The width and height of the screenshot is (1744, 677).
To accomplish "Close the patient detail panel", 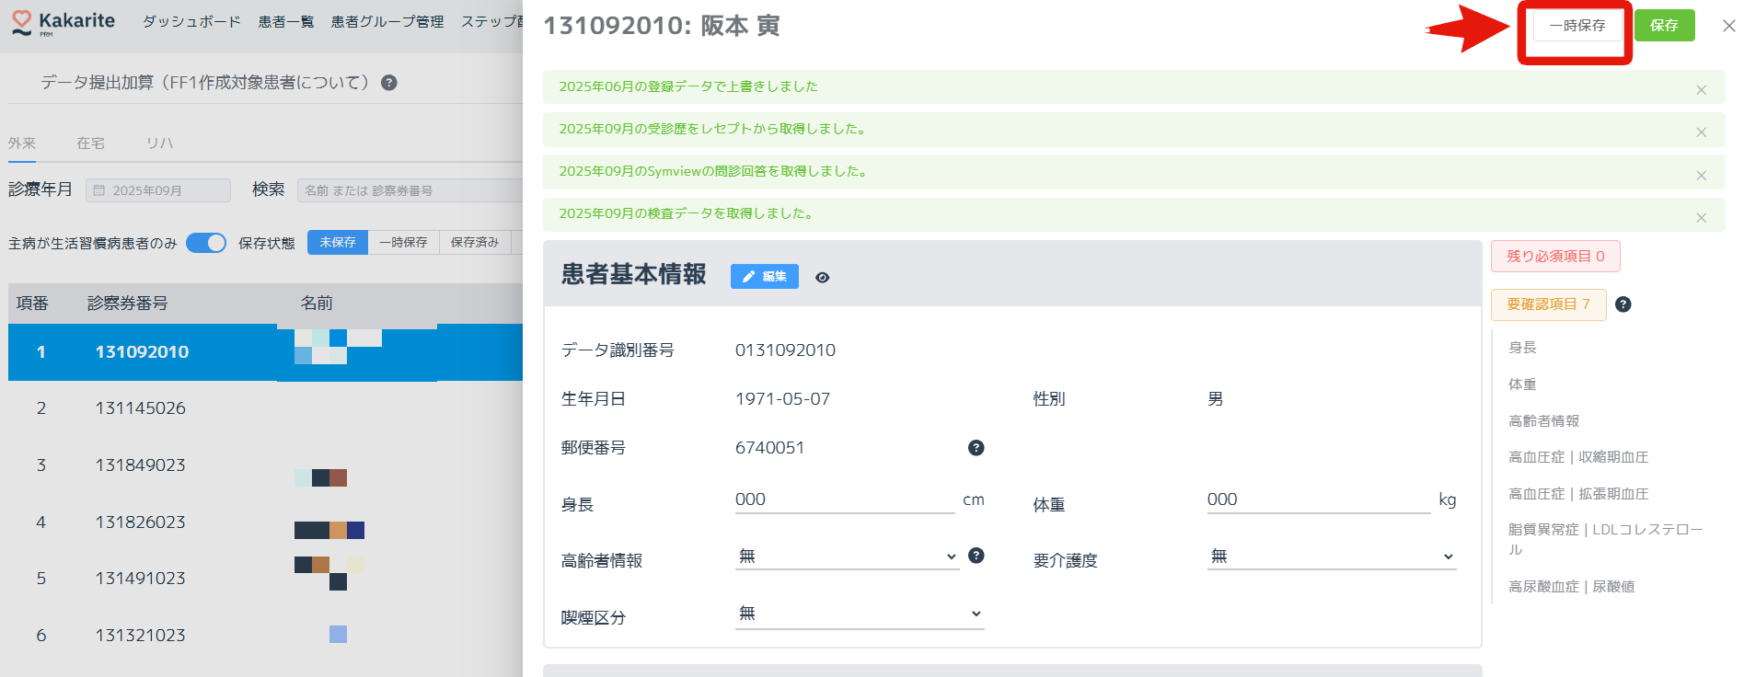I will (x=1728, y=26).
